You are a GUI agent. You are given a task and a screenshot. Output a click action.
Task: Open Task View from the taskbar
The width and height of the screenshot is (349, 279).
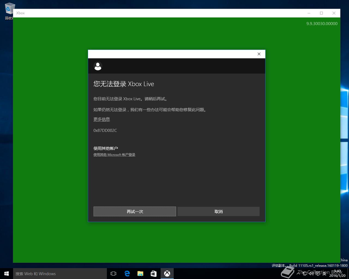point(113,274)
